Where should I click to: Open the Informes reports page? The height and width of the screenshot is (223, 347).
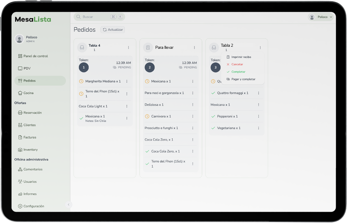point(30,194)
